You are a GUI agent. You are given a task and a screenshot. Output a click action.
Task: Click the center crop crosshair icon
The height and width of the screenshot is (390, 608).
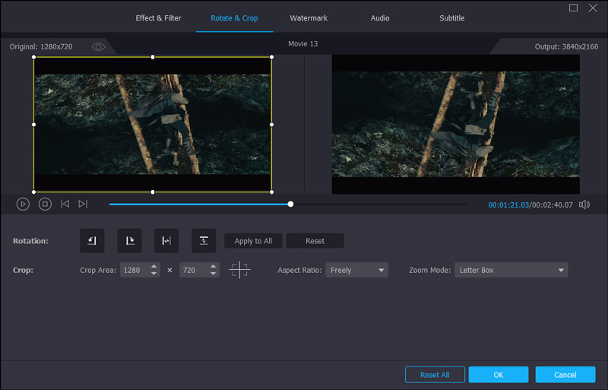239,270
